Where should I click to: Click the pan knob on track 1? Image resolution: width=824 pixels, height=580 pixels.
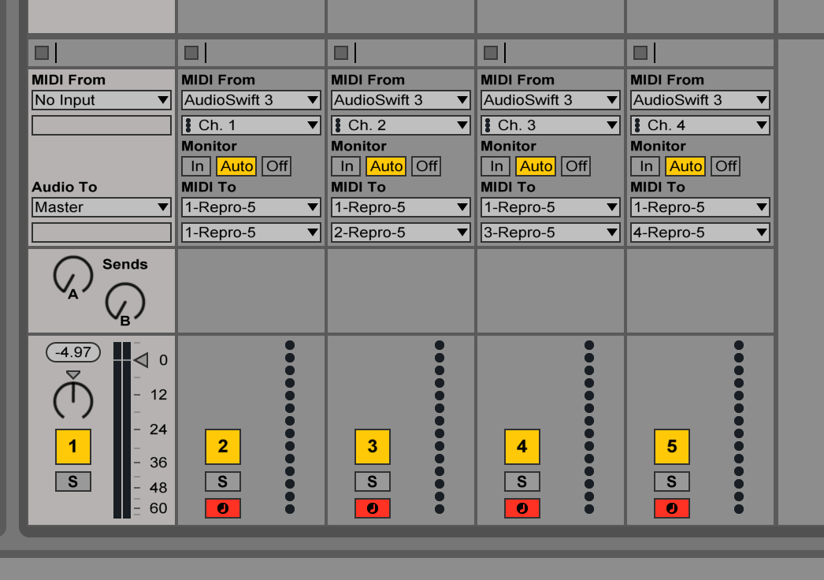[x=73, y=400]
